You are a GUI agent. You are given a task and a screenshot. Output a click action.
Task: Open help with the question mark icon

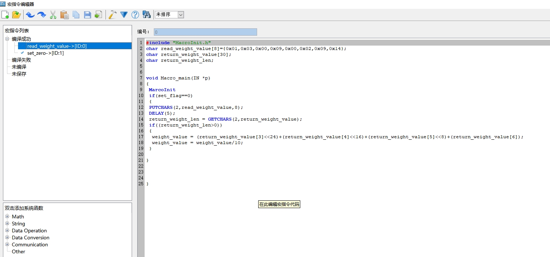point(135,15)
